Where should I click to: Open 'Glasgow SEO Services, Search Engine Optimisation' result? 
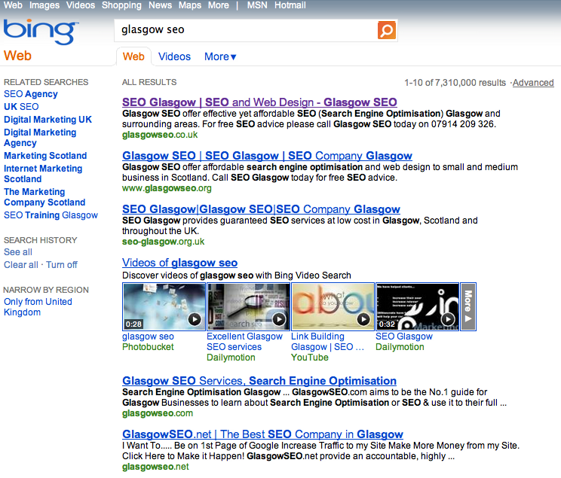tap(259, 381)
